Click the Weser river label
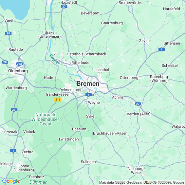The image size is (185, 185). point(54,59)
